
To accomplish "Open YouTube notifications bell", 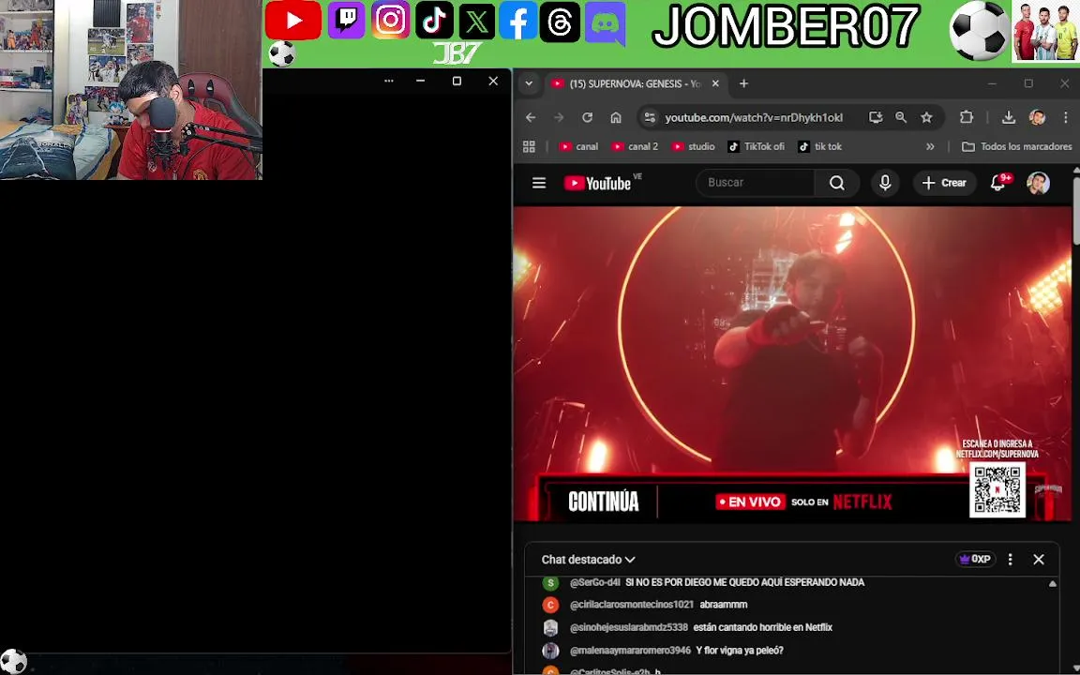I will (x=997, y=183).
